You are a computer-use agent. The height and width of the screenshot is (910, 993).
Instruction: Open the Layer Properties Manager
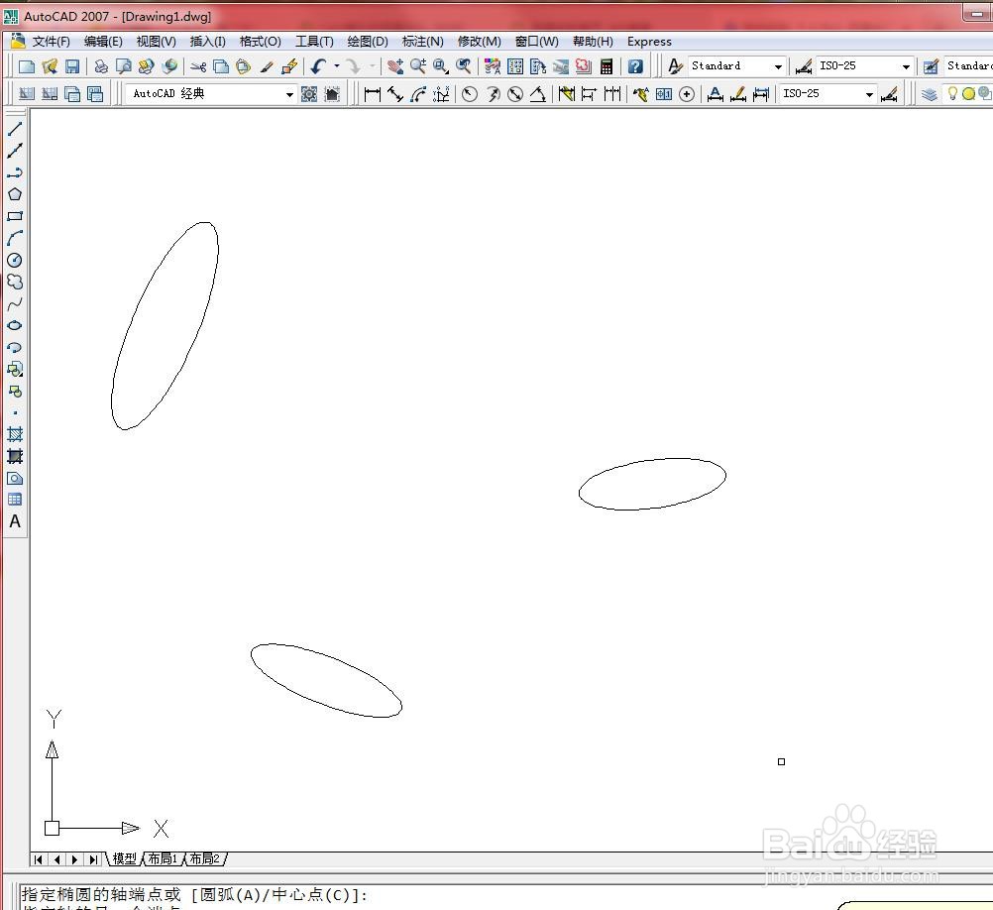tap(929, 94)
